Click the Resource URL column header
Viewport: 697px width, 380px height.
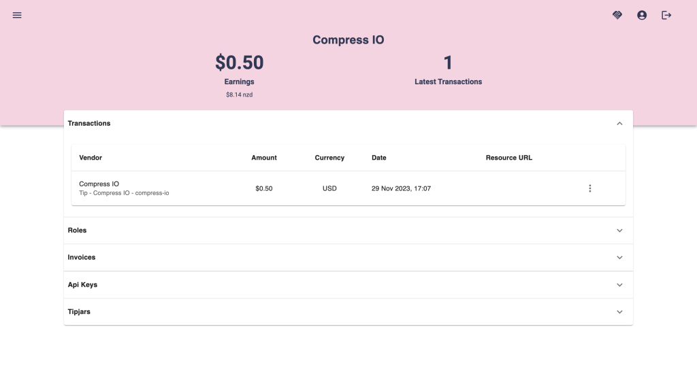508,158
